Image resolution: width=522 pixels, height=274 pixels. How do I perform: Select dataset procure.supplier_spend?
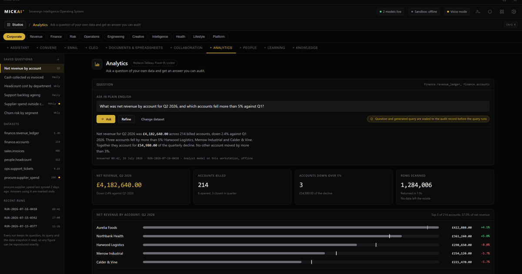pyautogui.click(x=32, y=177)
